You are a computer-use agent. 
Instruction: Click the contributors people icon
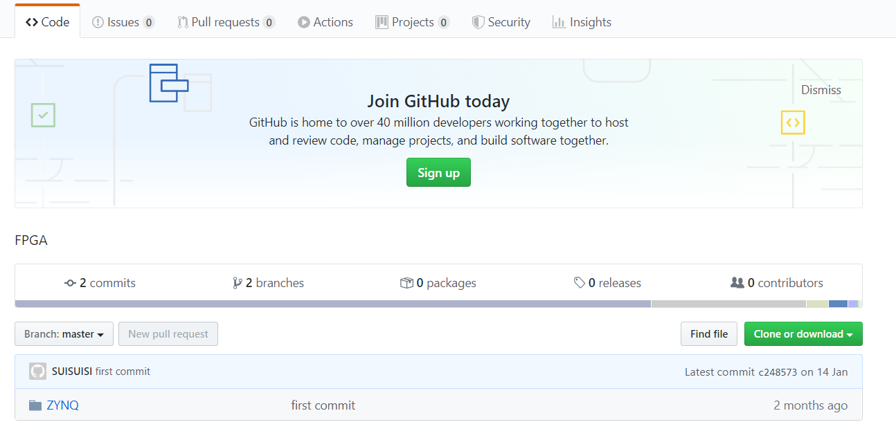click(x=737, y=283)
